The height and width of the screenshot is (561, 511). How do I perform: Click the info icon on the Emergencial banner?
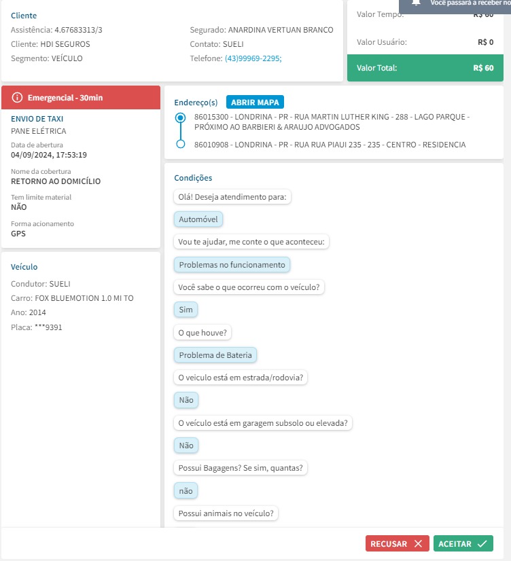[x=18, y=98]
